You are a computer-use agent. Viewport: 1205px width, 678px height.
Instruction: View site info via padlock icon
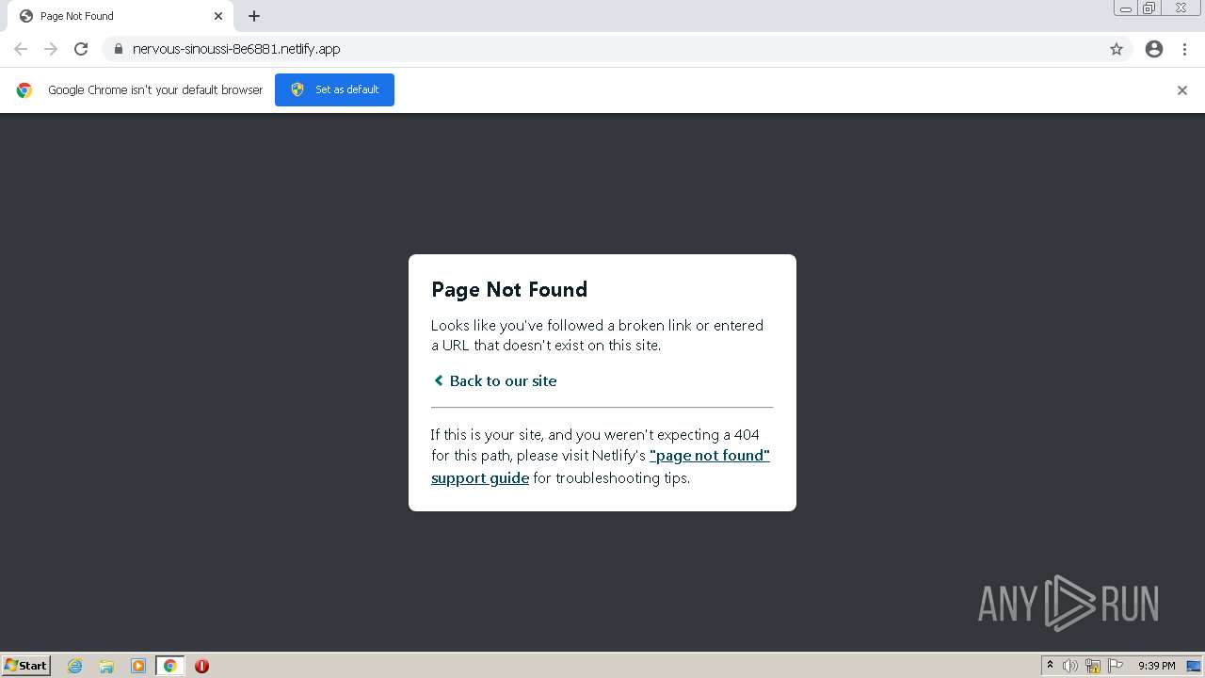pos(118,49)
